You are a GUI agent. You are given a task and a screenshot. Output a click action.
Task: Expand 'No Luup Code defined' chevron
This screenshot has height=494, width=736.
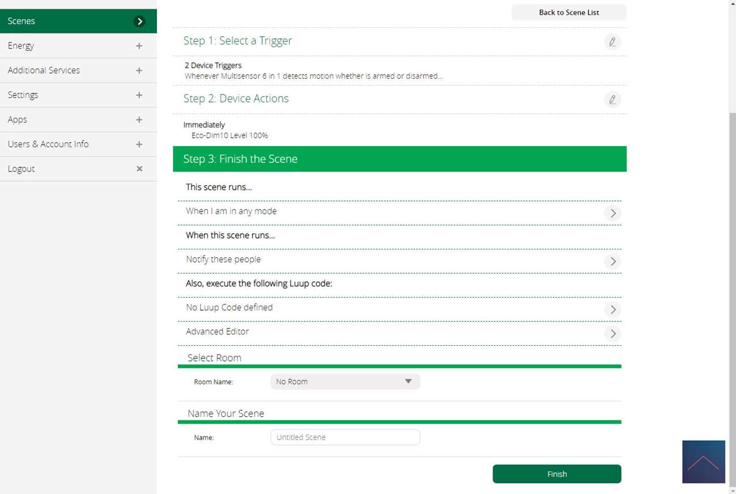pos(612,310)
